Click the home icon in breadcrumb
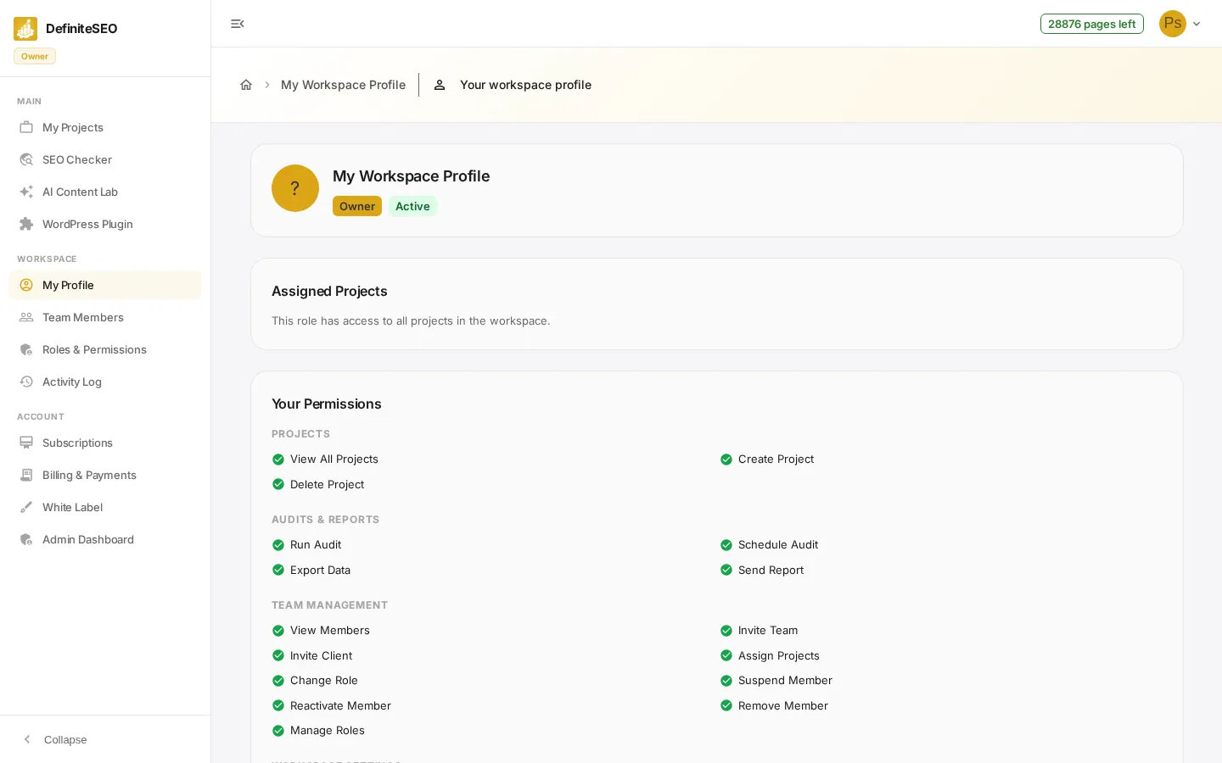 click(246, 85)
